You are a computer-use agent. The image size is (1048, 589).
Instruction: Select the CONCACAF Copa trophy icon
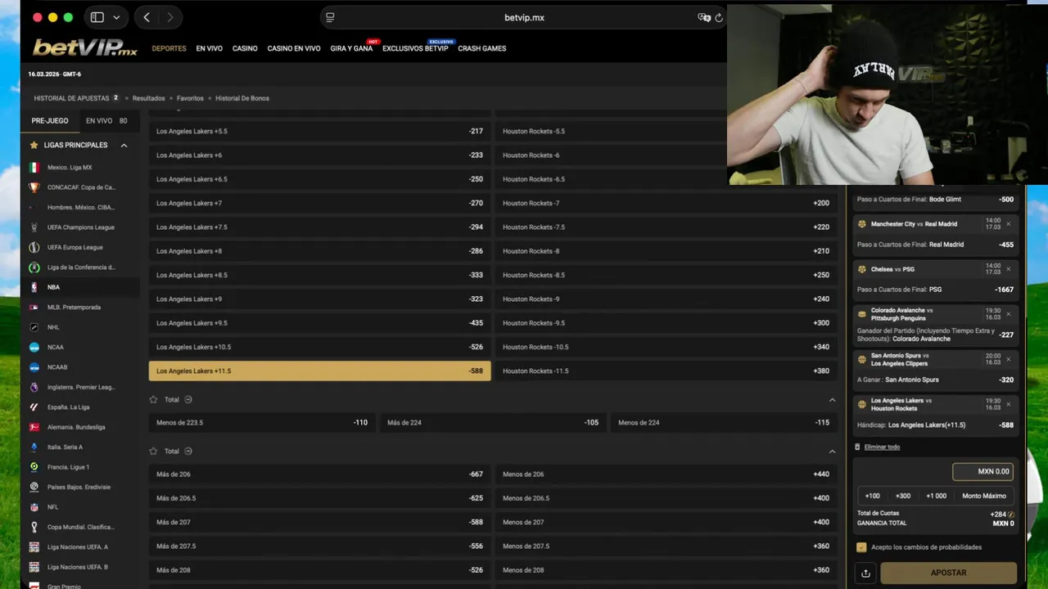[34, 187]
